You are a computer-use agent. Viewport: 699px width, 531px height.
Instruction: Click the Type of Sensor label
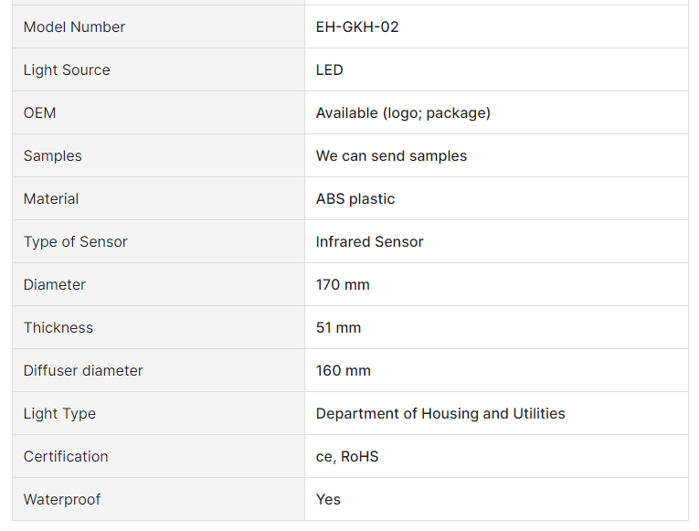click(x=75, y=241)
